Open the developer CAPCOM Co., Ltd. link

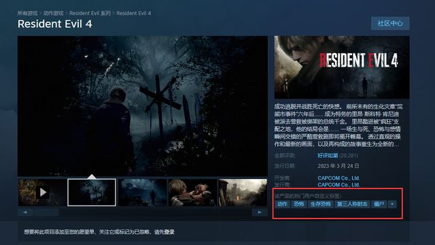coord(338,178)
